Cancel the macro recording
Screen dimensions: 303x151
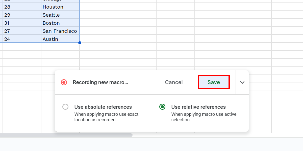pos(174,82)
